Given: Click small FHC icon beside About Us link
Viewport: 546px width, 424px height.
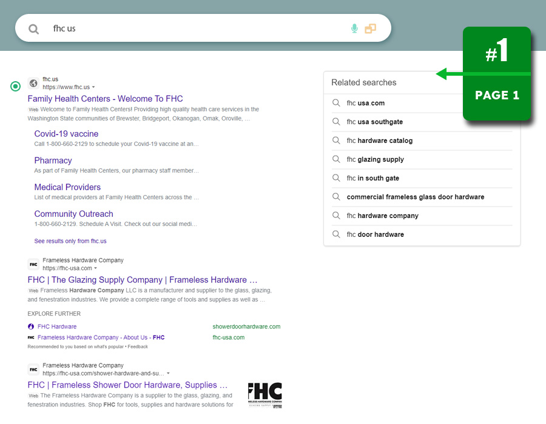Looking at the screenshot, I should click(x=31, y=337).
